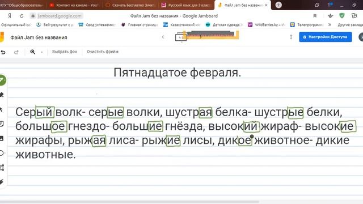
Task: Open the Свод успеваемости bookmark
Action: 97,24
